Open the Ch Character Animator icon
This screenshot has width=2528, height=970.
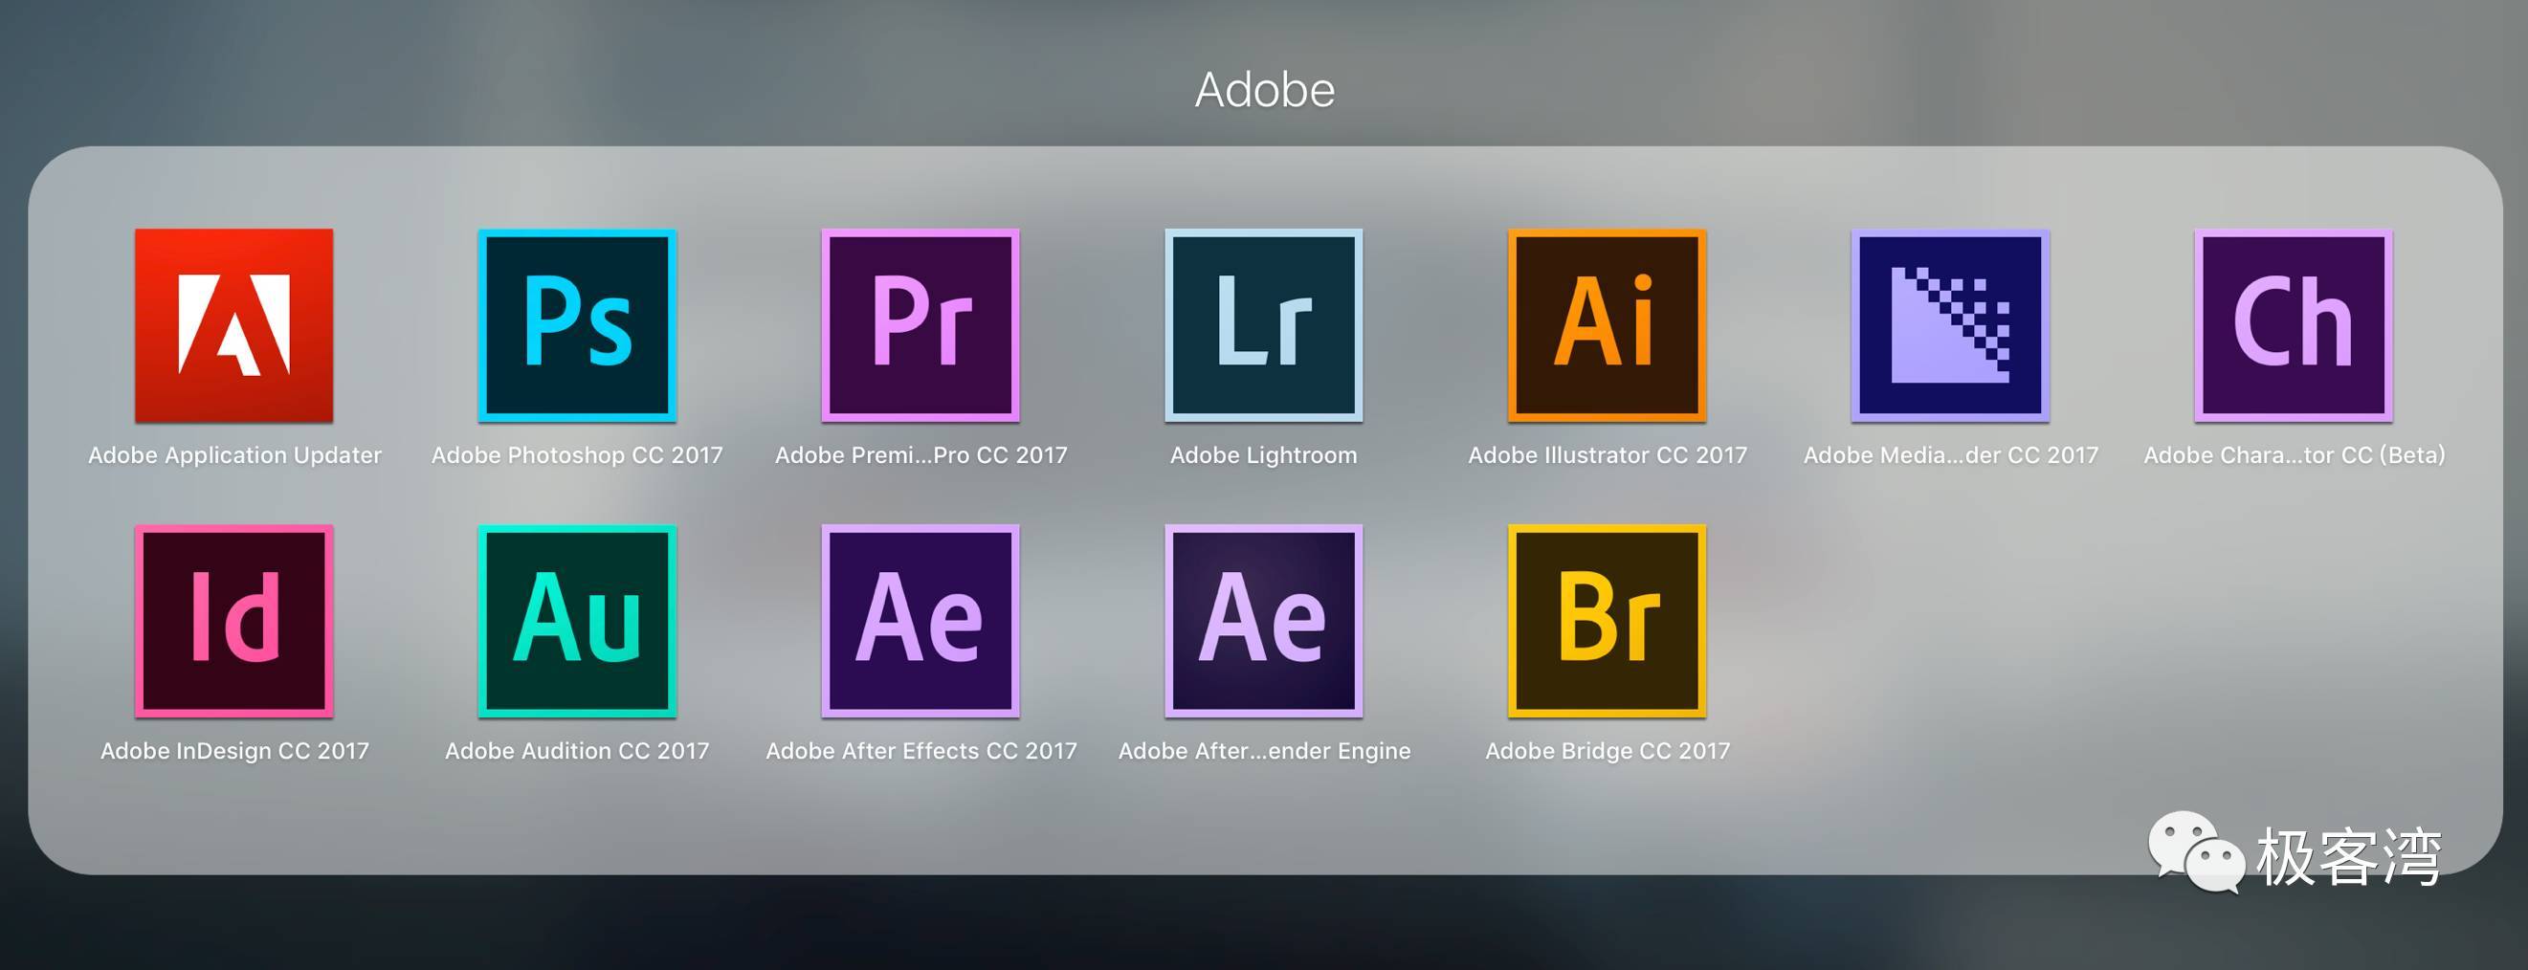point(2295,325)
